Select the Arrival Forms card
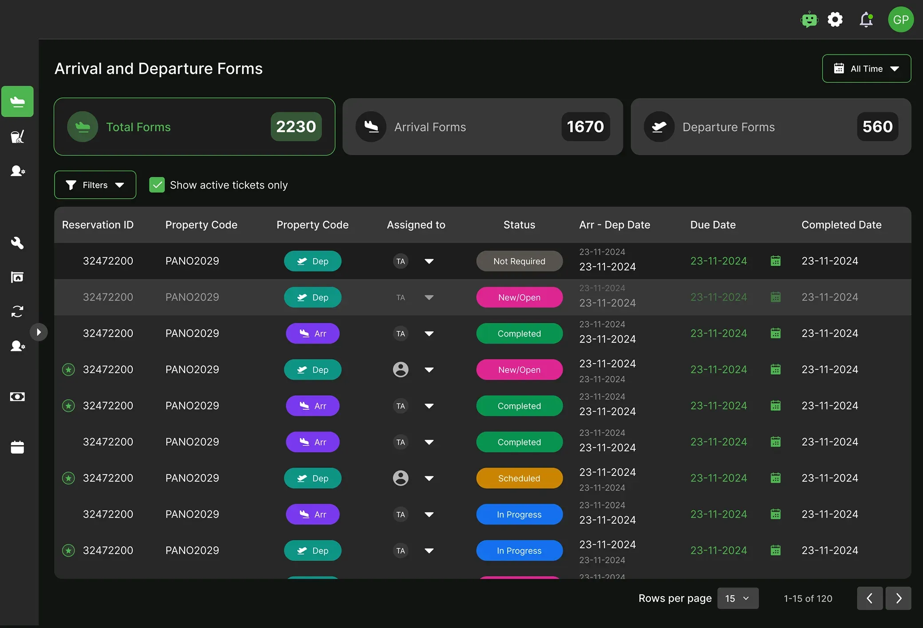Viewport: 923px width, 628px height. point(483,127)
